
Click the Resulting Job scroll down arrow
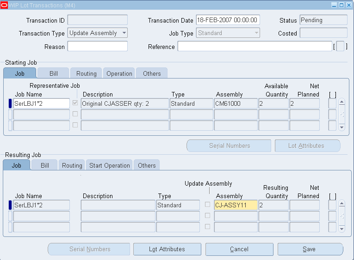[342, 229]
